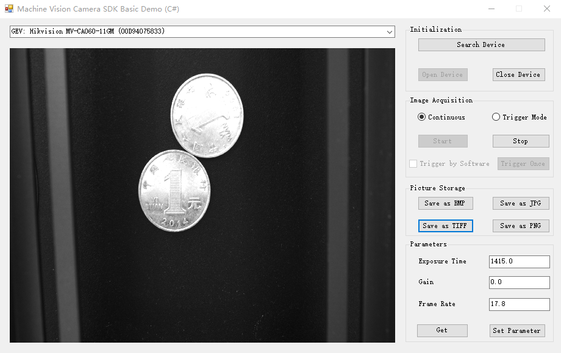Save the picture as TIFF
Image resolution: width=561 pixels, height=353 pixels.
445,226
